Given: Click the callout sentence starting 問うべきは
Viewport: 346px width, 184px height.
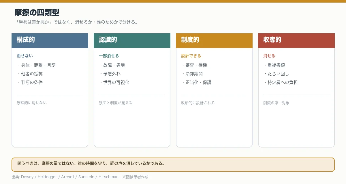Looking at the screenshot, I should click(x=91, y=164).
